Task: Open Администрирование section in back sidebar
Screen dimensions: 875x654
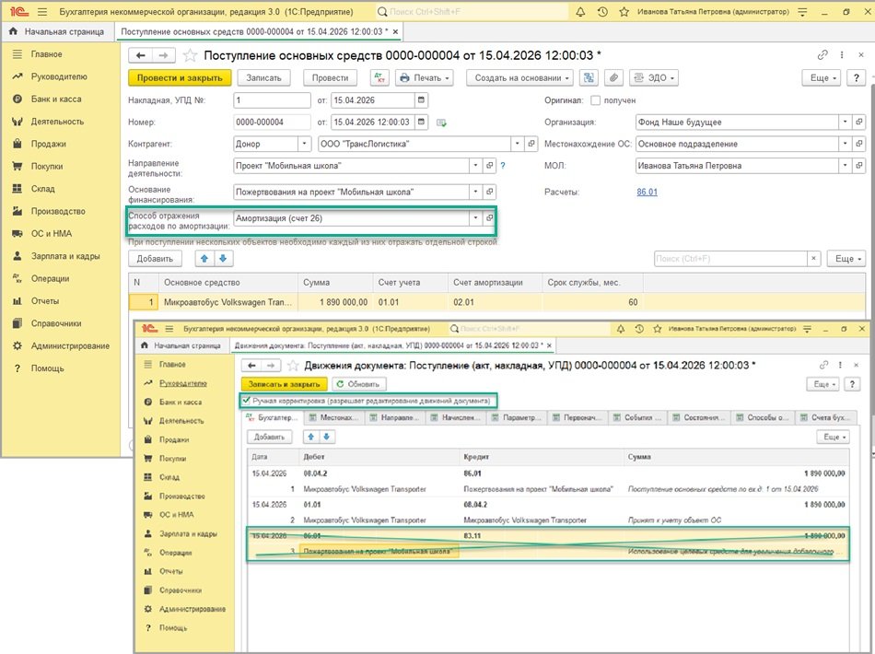Action: click(70, 346)
